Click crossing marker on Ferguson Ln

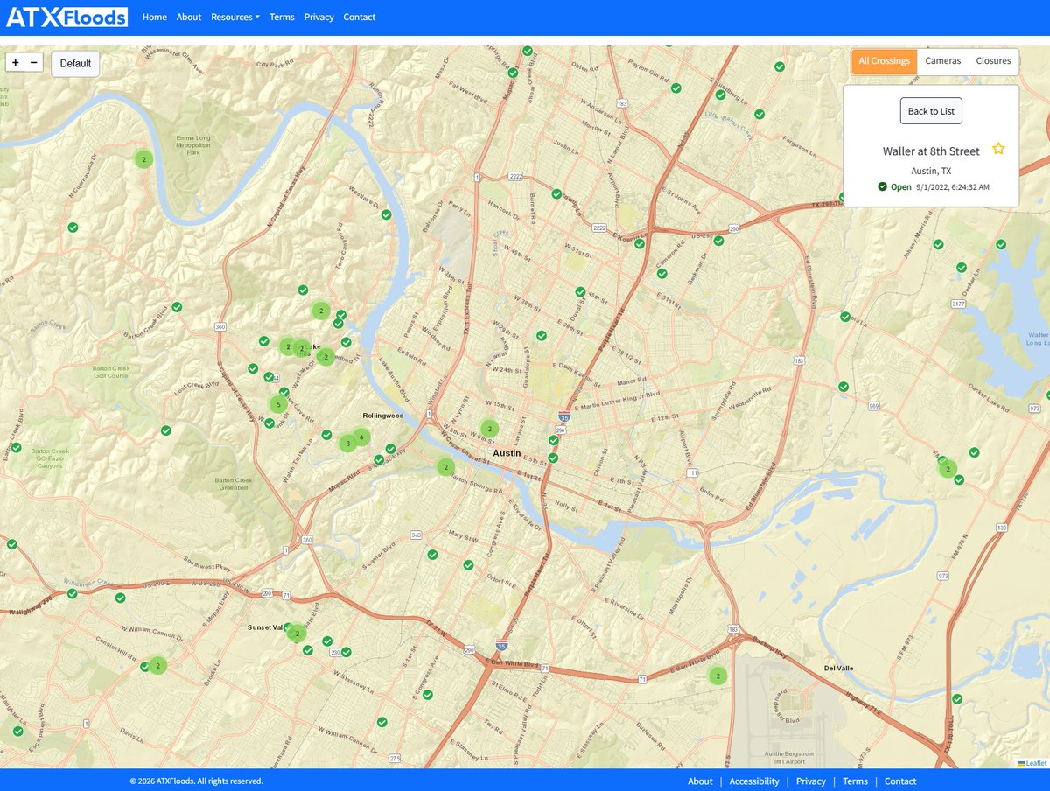[759, 115]
